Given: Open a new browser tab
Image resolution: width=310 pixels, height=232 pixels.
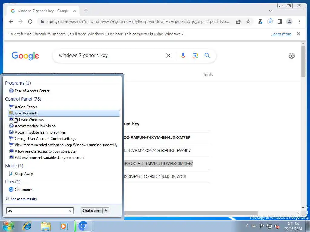Looking at the screenshot, I should point(86,11).
